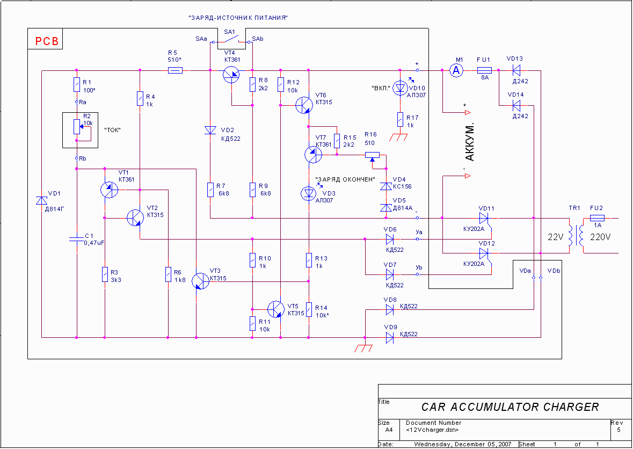This screenshot has height=449, width=633.
Task: Click the red PCB label
Action: [47, 41]
